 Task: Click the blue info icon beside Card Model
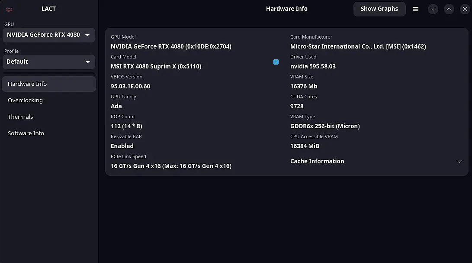click(276, 62)
